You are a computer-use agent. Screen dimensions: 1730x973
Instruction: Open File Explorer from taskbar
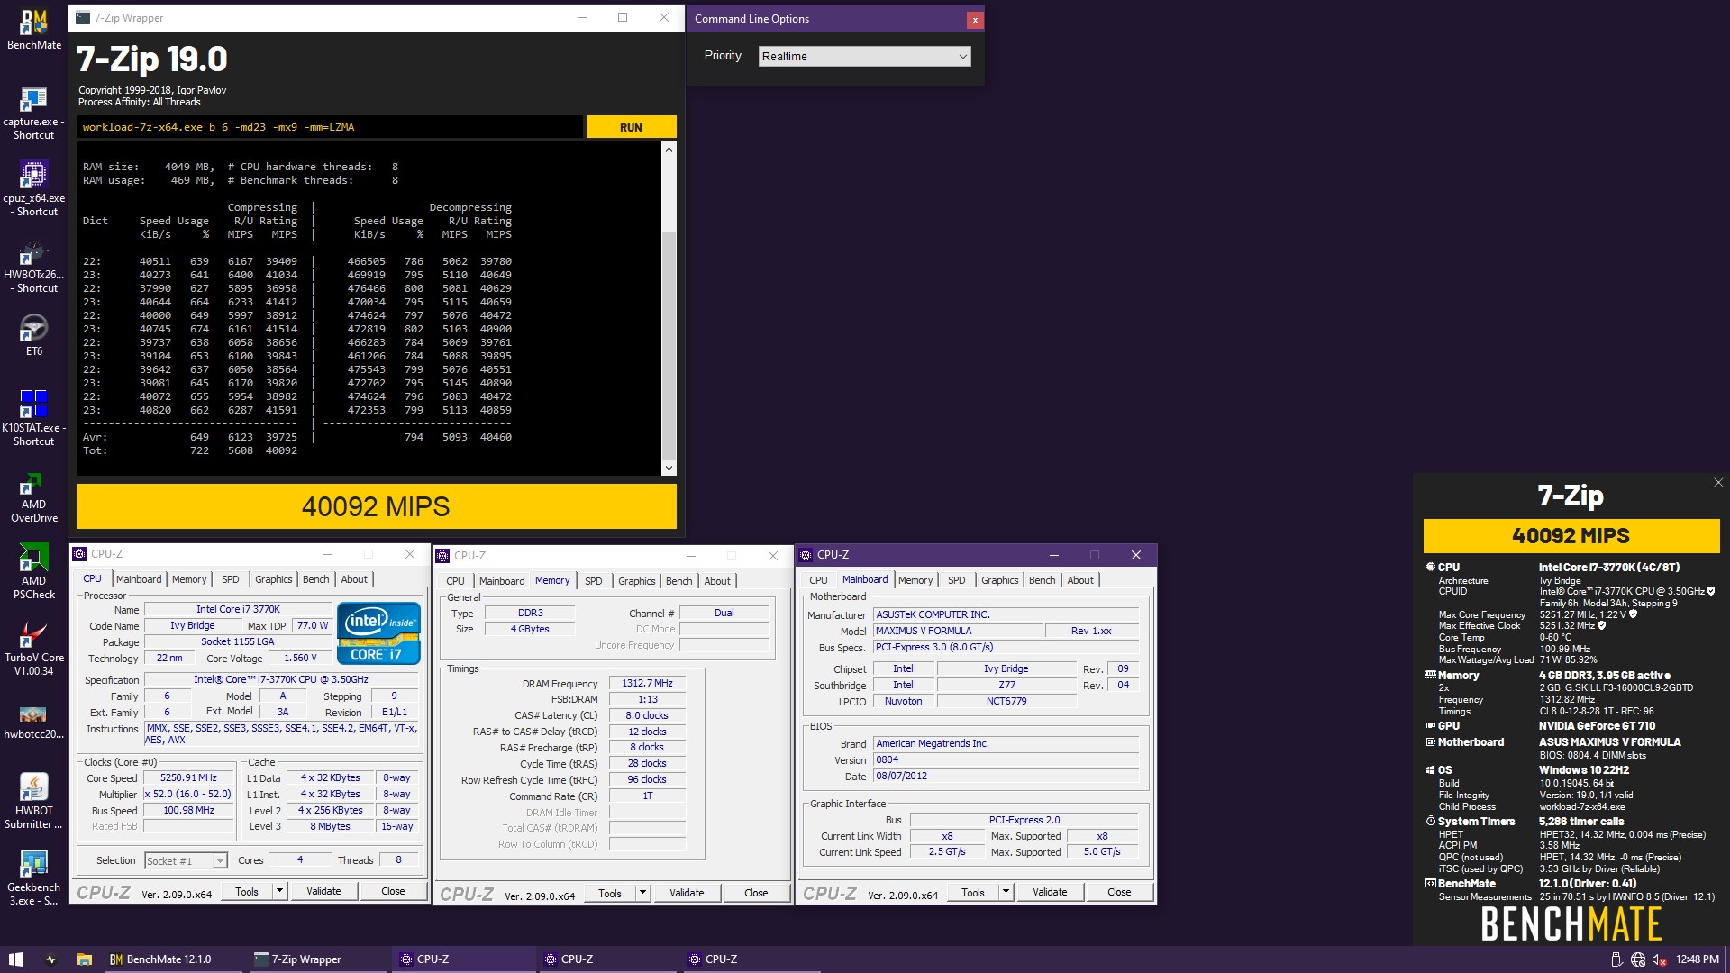point(85,959)
